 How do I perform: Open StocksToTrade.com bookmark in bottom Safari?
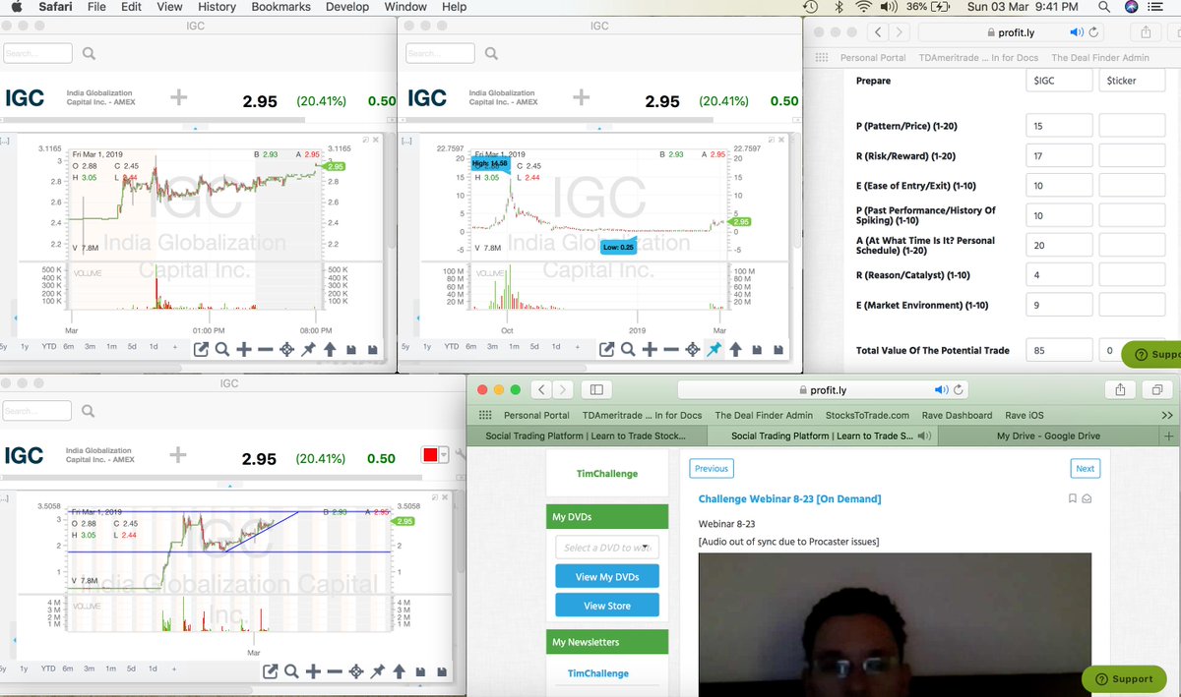tap(868, 415)
